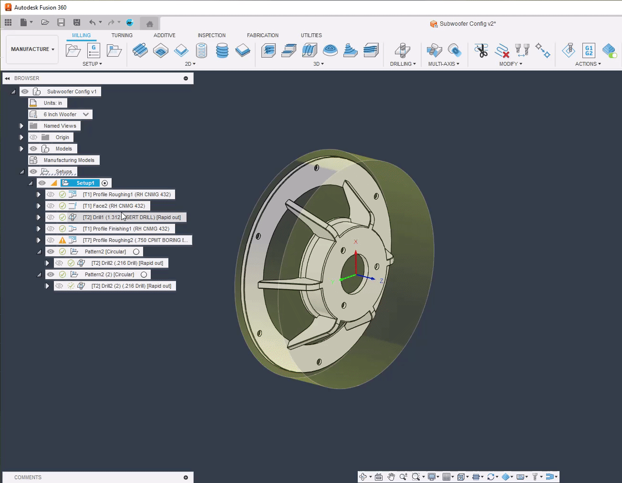Screen dimensions: 622x483
Task: Click the Post Process G1 G2 icon
Action: point(589,50)
